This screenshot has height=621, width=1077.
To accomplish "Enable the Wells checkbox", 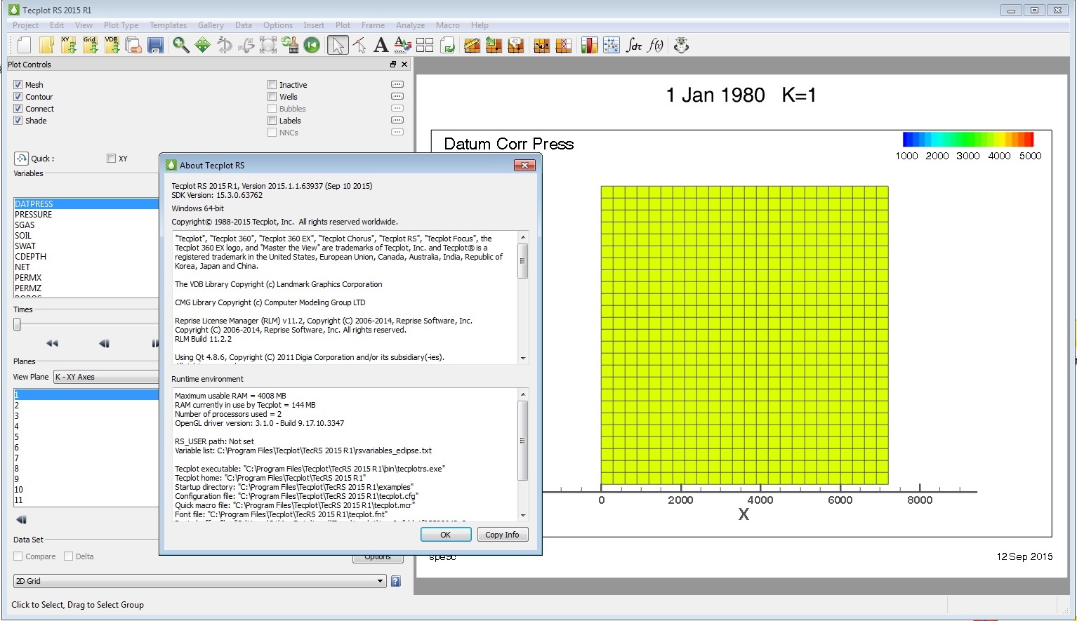I will [272, 97].
